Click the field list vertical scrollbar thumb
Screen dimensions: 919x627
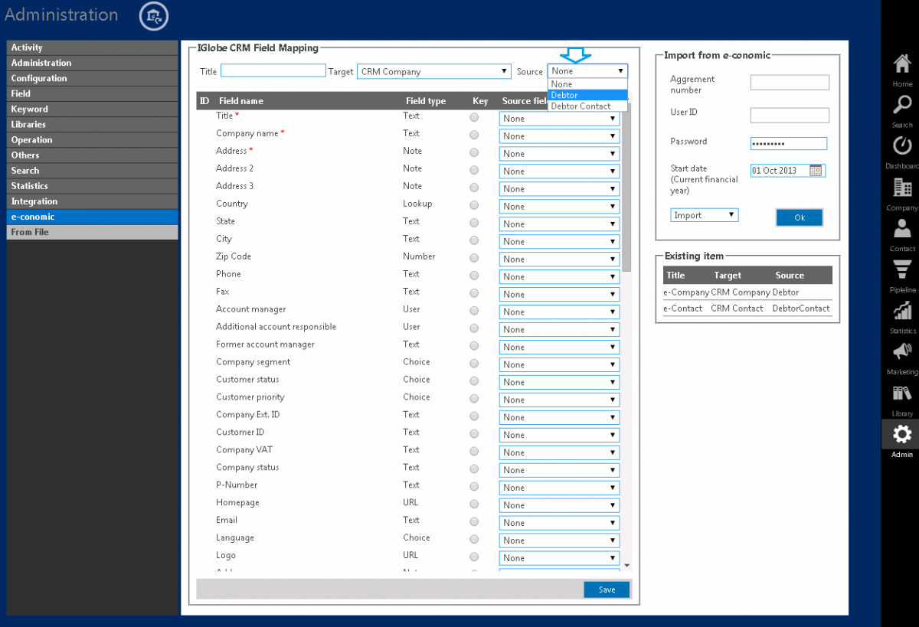627,188
